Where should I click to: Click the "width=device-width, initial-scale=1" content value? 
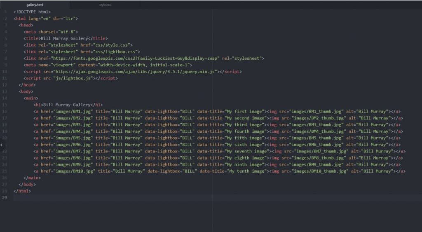144,65
